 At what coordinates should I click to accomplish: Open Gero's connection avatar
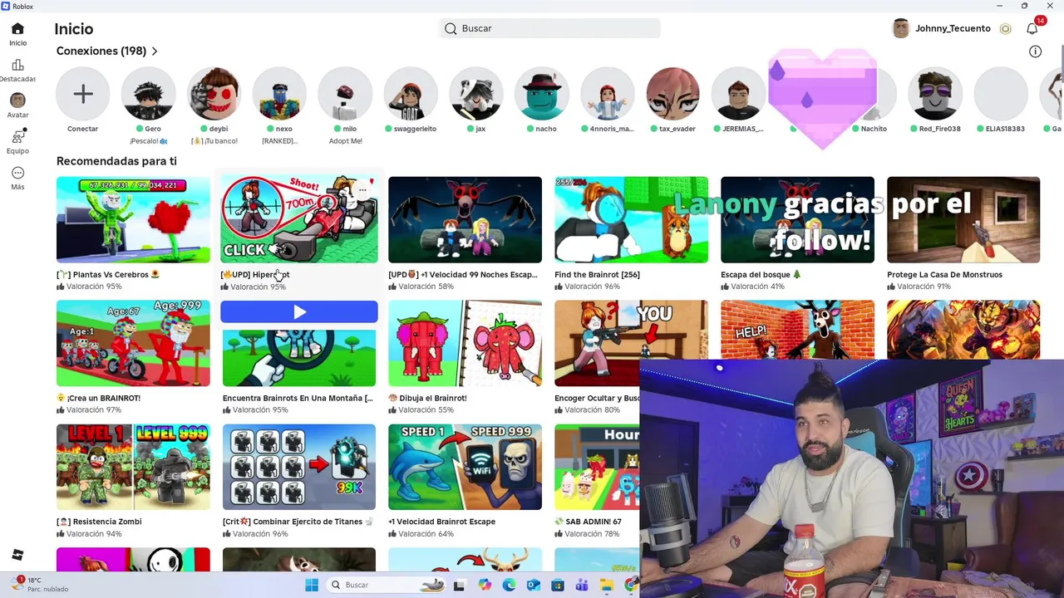148,95
